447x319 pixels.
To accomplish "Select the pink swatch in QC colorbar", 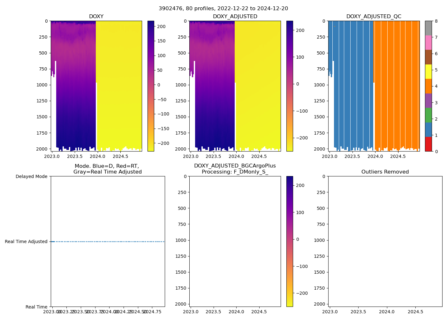I will pyautogui.click(x=428, y=43).
